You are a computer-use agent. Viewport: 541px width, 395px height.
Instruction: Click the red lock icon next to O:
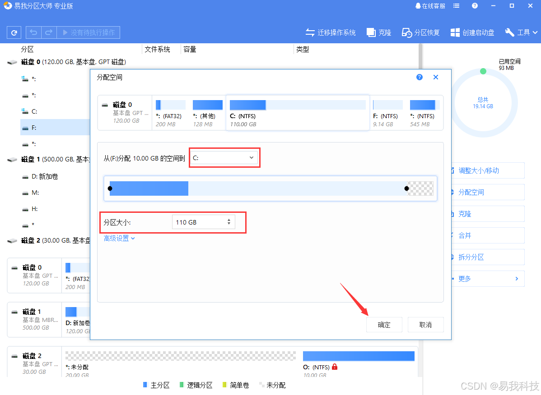click(x=334, y=367)
